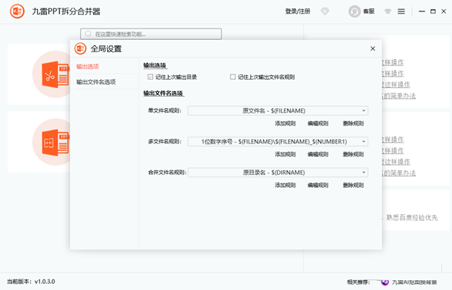Select the 输出选项 sidebar tab
The width and height of the screenshot is (452, 290).
[x=87, y=66]
